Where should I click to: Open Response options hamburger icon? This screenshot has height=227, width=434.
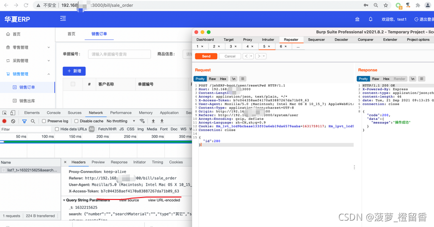coord(422,79)
